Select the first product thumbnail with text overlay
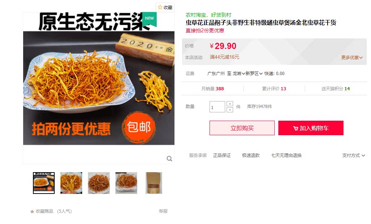 pos(44,183)
